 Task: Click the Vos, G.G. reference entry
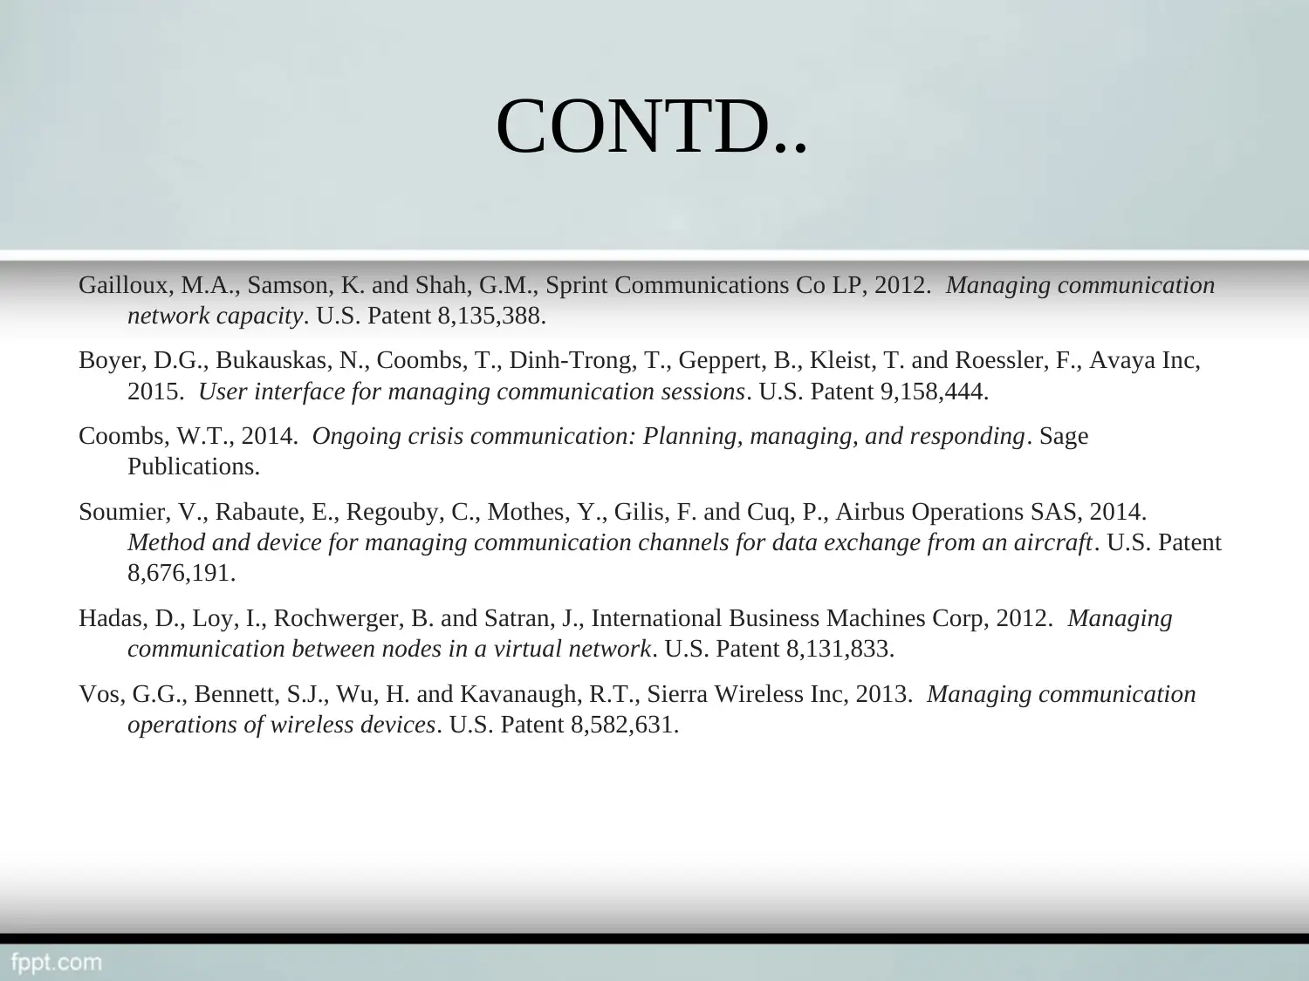(x=637, y=709)
